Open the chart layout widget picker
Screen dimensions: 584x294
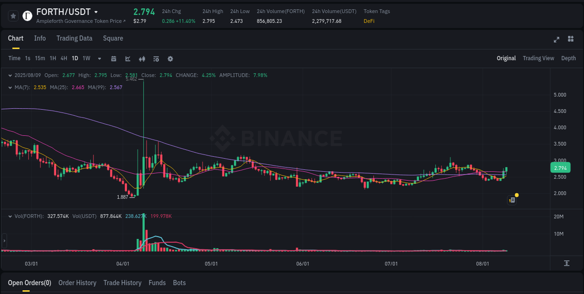tap(571, 40)
